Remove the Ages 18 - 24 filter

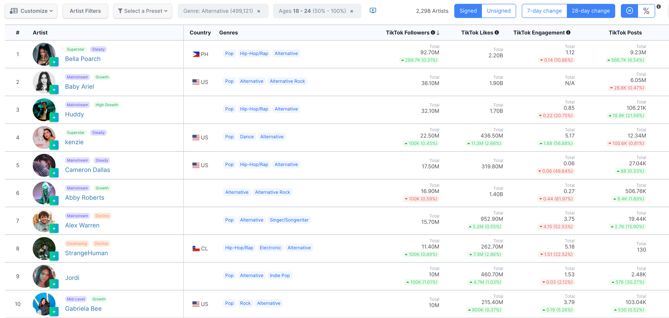coord(352,11)
